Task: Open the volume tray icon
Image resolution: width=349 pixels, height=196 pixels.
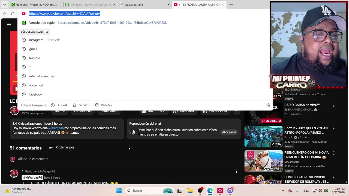Action: [x=320, y=191]
